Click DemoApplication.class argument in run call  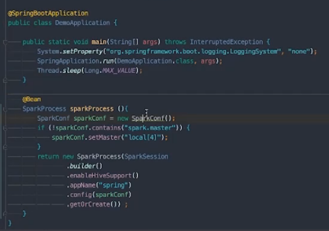pos(156,61)
